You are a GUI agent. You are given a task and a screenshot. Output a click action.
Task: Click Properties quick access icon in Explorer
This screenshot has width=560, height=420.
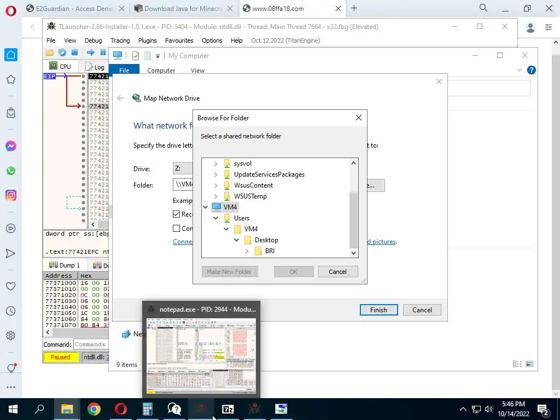pos(136,56)
